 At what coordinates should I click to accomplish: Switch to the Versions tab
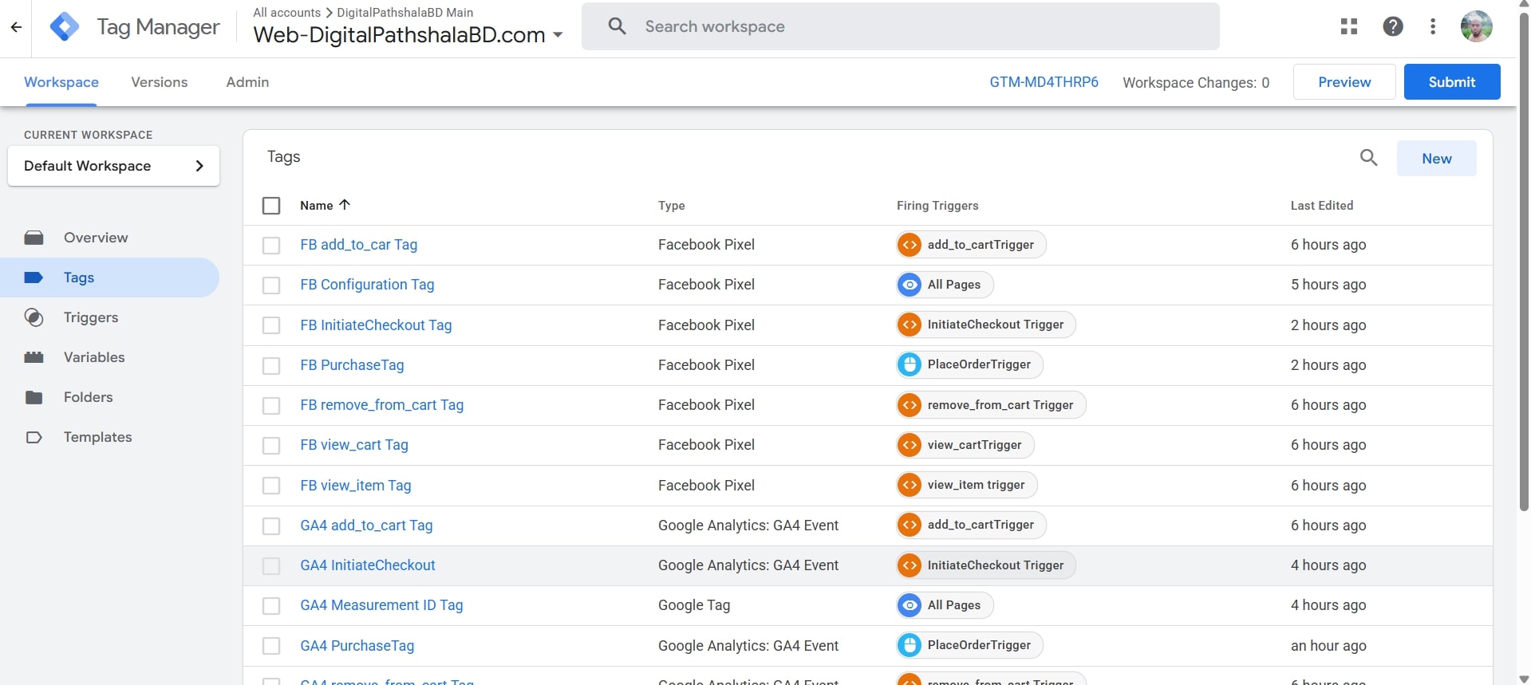pyautogui.click(x=160, y=82)
